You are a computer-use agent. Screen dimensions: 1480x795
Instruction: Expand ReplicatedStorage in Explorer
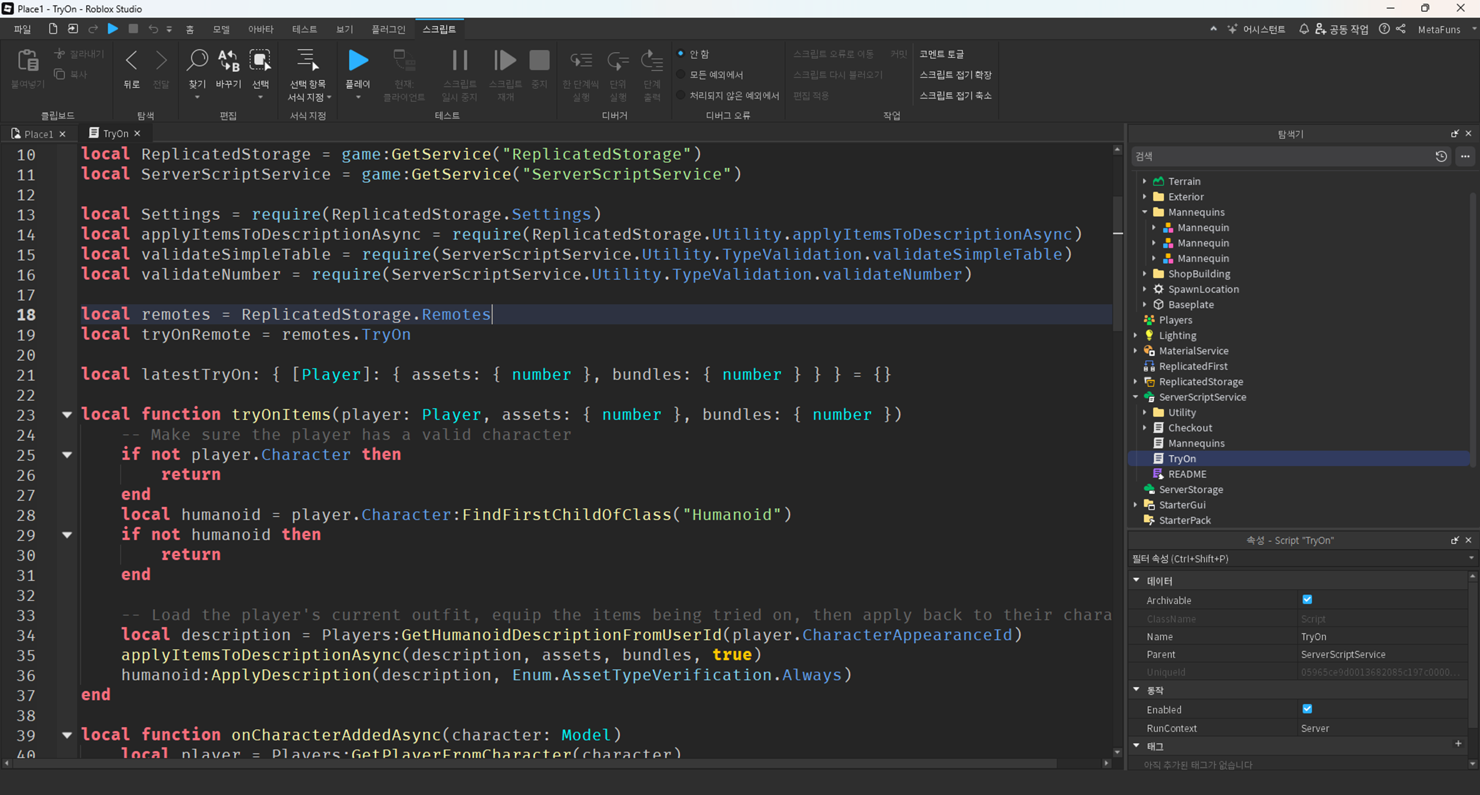[x=1135, y=381]
